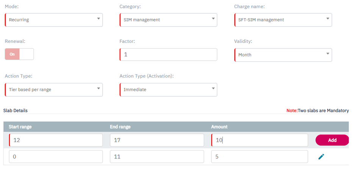Click the End range field containing 17
The image size is (356, 172).
point(157,140)
